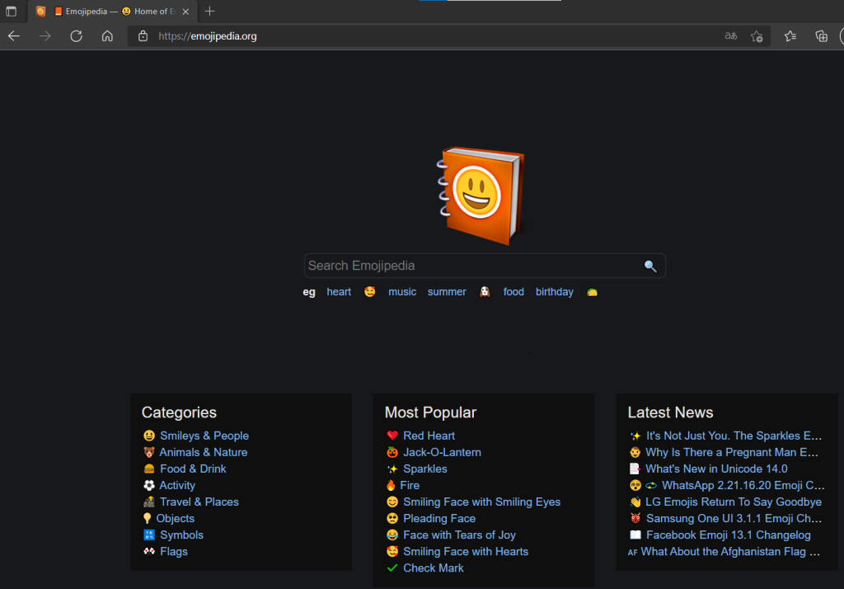Click the browser Forward arrow

(45, 36)
